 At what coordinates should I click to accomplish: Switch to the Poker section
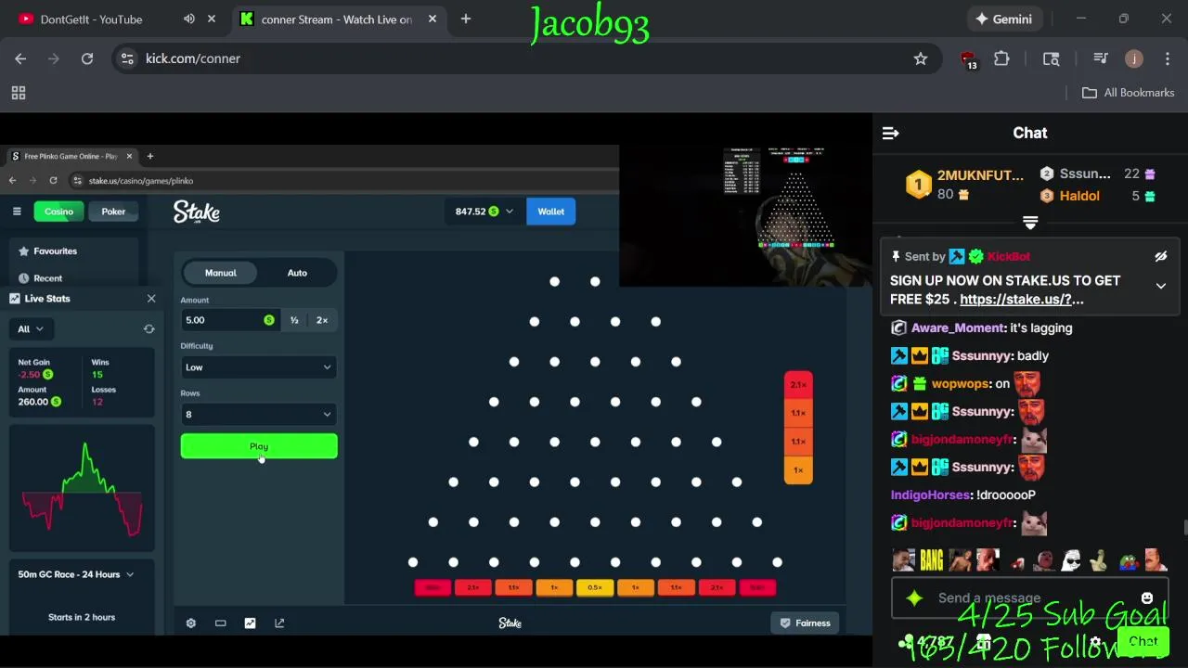coord(113,212)
